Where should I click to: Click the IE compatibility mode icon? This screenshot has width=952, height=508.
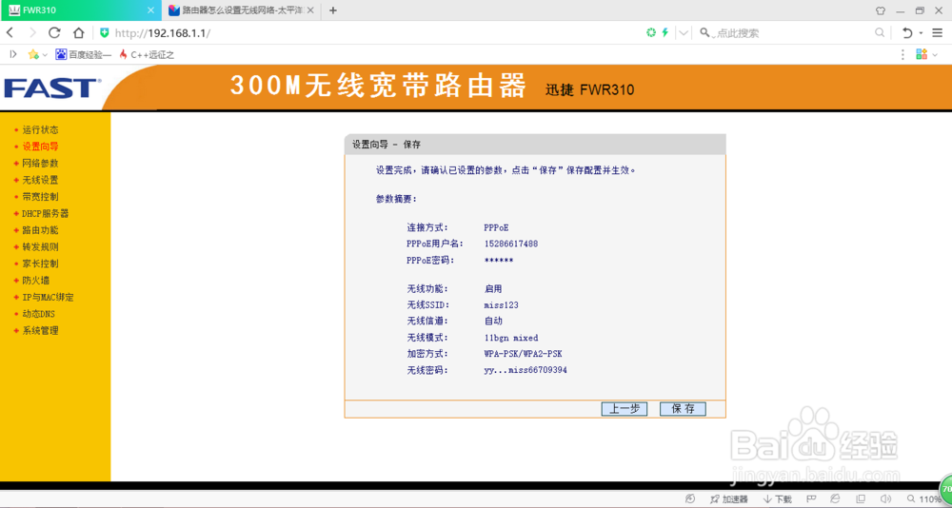click(x=836, y=498)
